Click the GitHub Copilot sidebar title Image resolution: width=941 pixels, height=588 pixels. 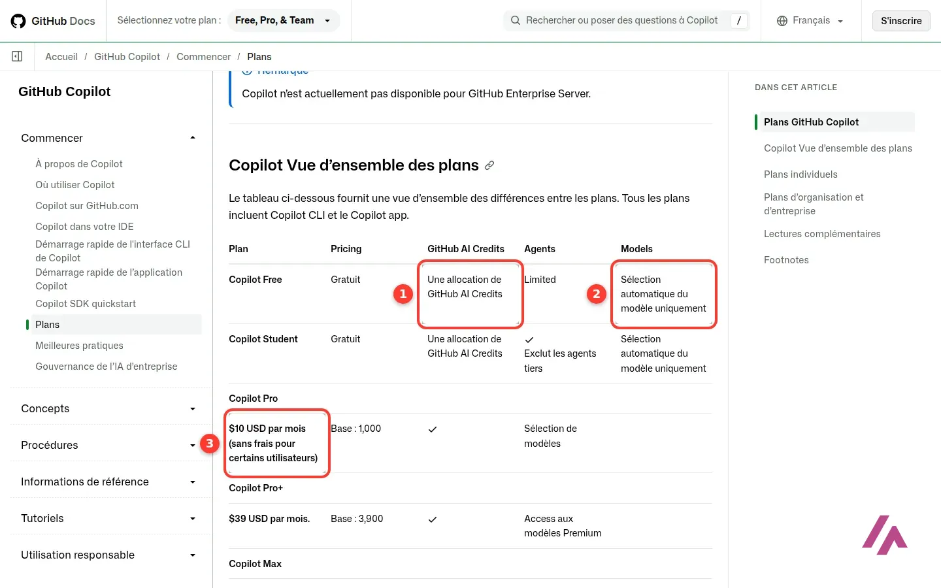tap(64, 91)
